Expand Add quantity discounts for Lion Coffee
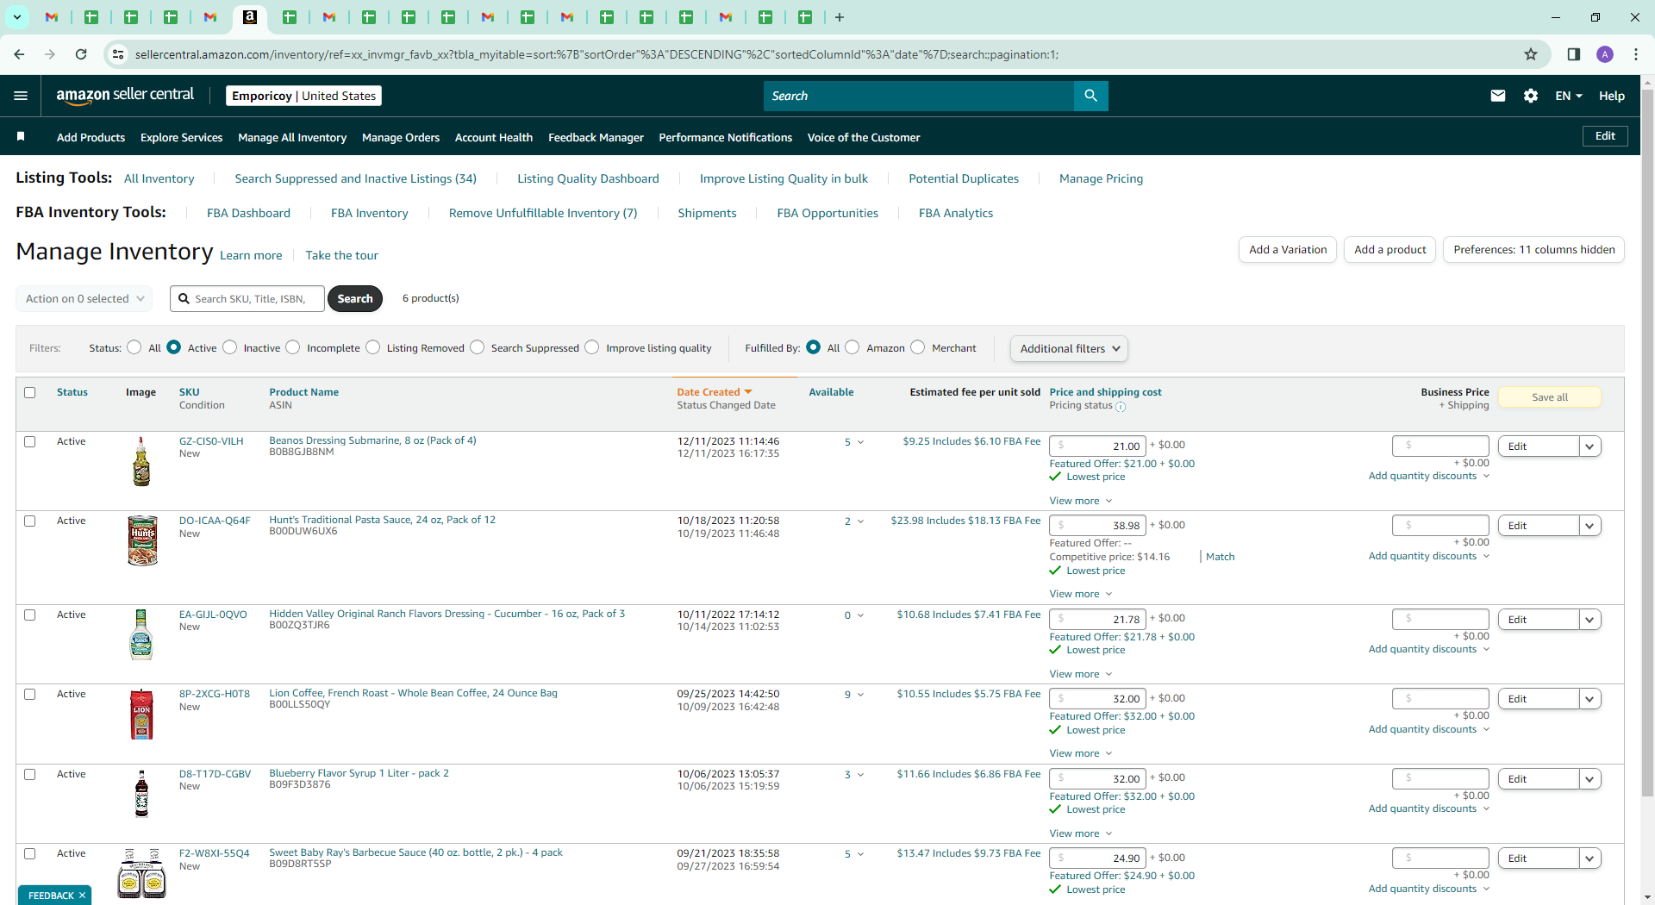Screen dimensions: 1655x905 click(1429, 729)
